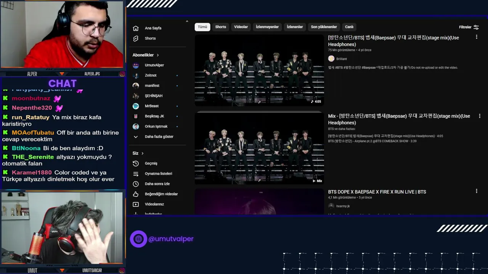Viewport: 488px width, 274px height.
Task: Open Mix - Baepsae stage mix title
Action: [399, 119]
